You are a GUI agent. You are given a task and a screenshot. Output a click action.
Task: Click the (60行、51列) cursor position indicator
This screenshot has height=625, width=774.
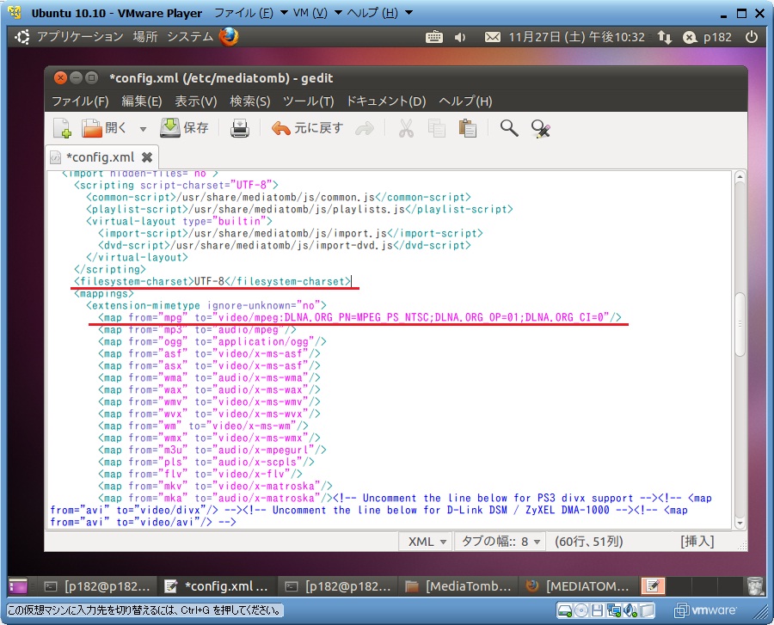[x=588, y=542]
